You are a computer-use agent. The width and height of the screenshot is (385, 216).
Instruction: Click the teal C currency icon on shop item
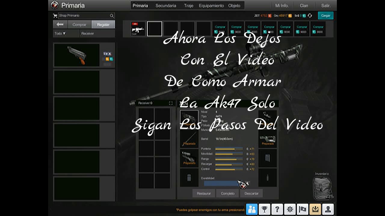(111, 59)
